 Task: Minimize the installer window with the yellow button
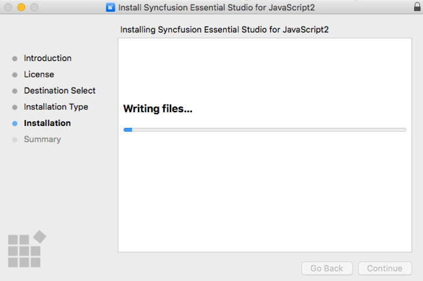coord(21,7)
